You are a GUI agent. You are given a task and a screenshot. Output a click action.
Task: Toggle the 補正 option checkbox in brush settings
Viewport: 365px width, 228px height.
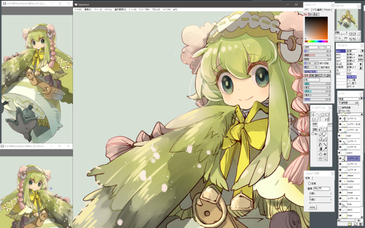pyautogui.click(x=319, y=67)
